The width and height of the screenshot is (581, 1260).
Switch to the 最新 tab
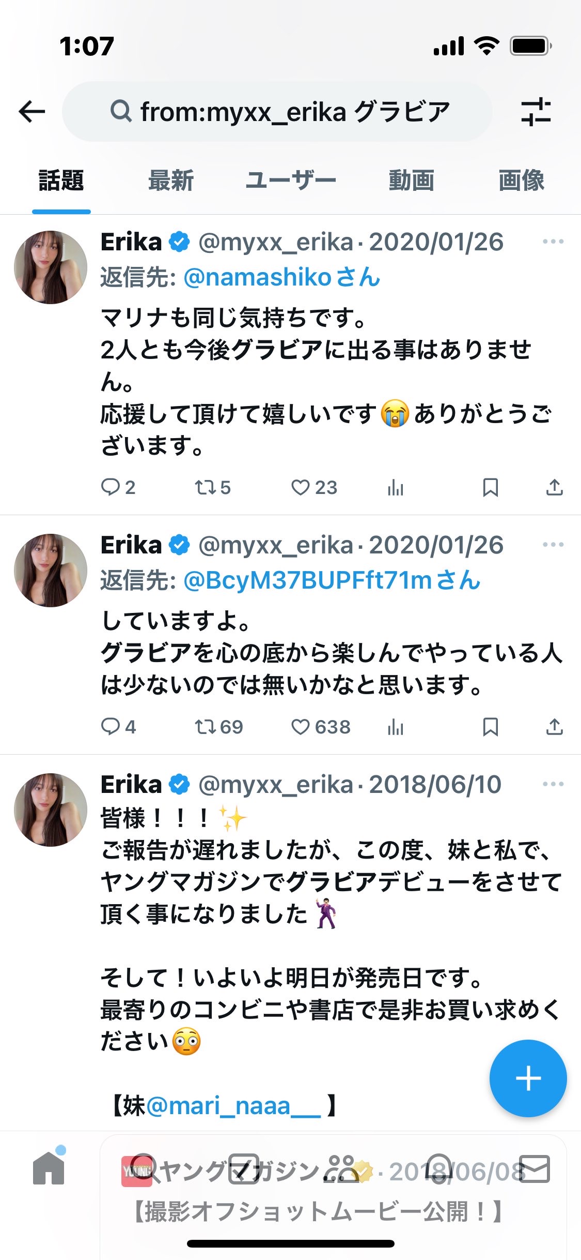click(171, 181)
